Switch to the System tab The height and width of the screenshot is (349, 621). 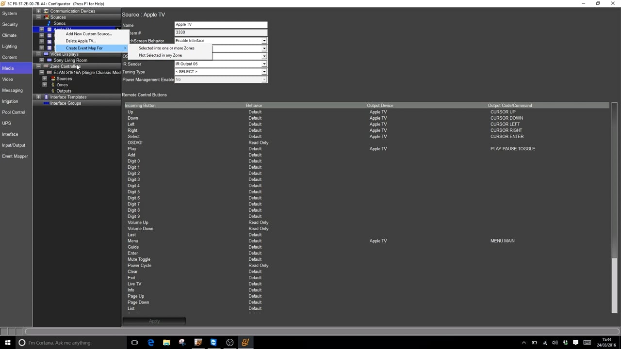pyautogui.click(x=16, y=14)
